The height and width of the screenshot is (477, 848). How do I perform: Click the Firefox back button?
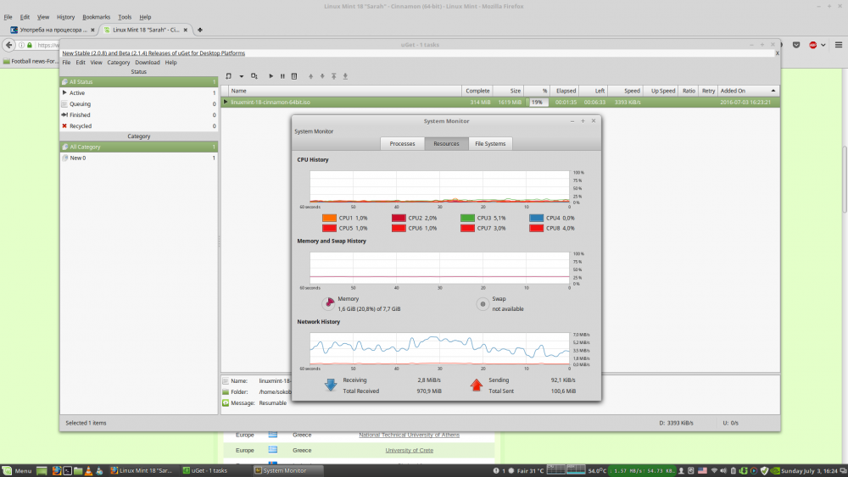(x=9, y=45)
